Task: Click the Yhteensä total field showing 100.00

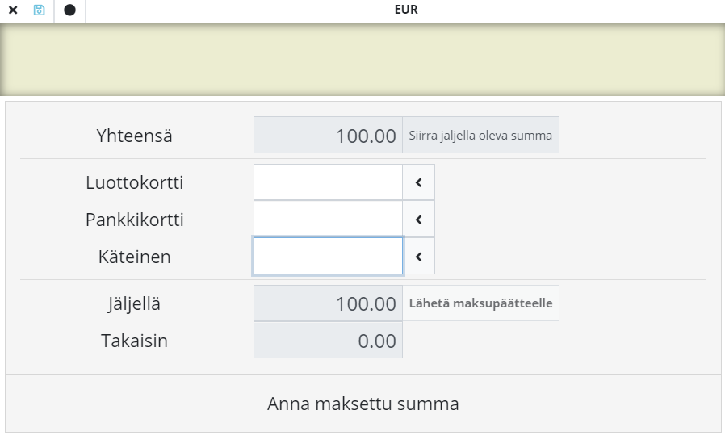Action: point(328,136)
